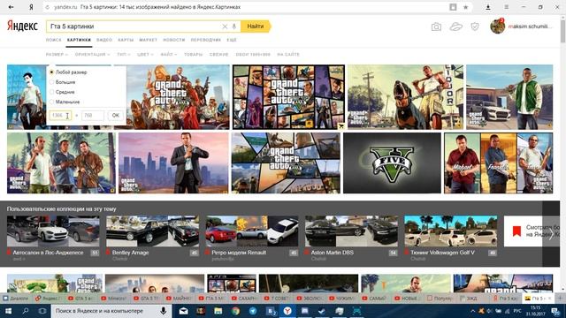
Task: Click custom width input field
Action: (60, 116)
